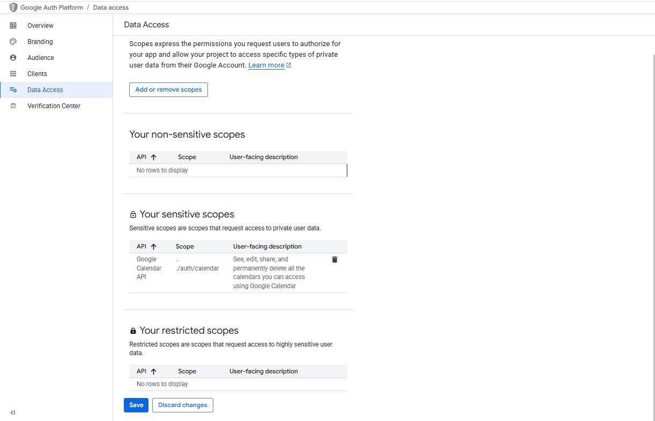
Task: Click the Google Auth Platform breadcrumb
Action: [52, 7]
